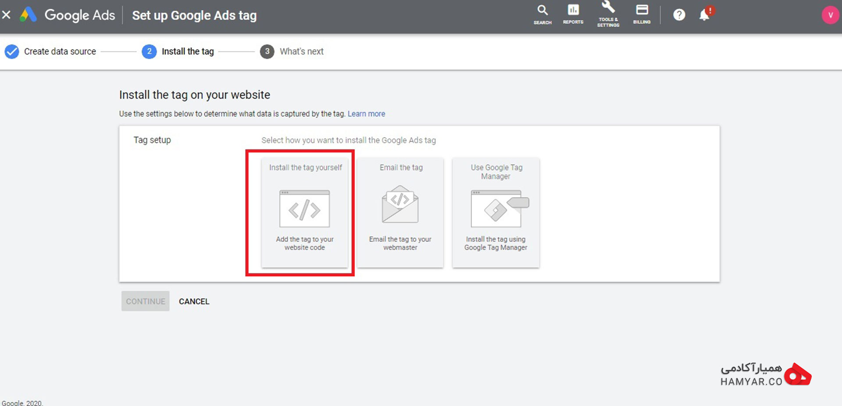Click the website code brackets icon

(x=304, y=209)
